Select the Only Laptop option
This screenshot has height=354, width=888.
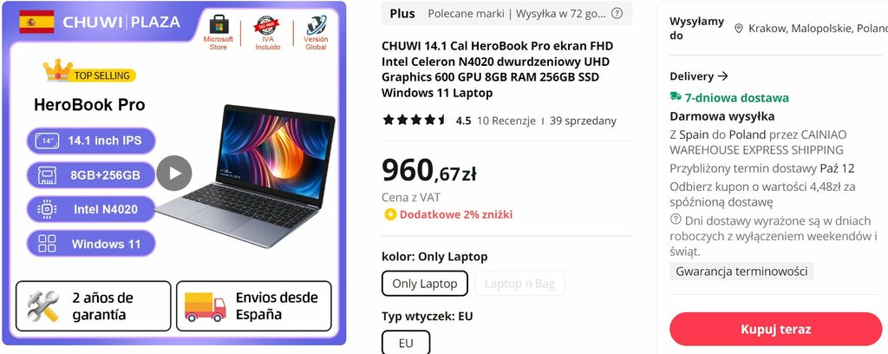click(x=425, y=284)
